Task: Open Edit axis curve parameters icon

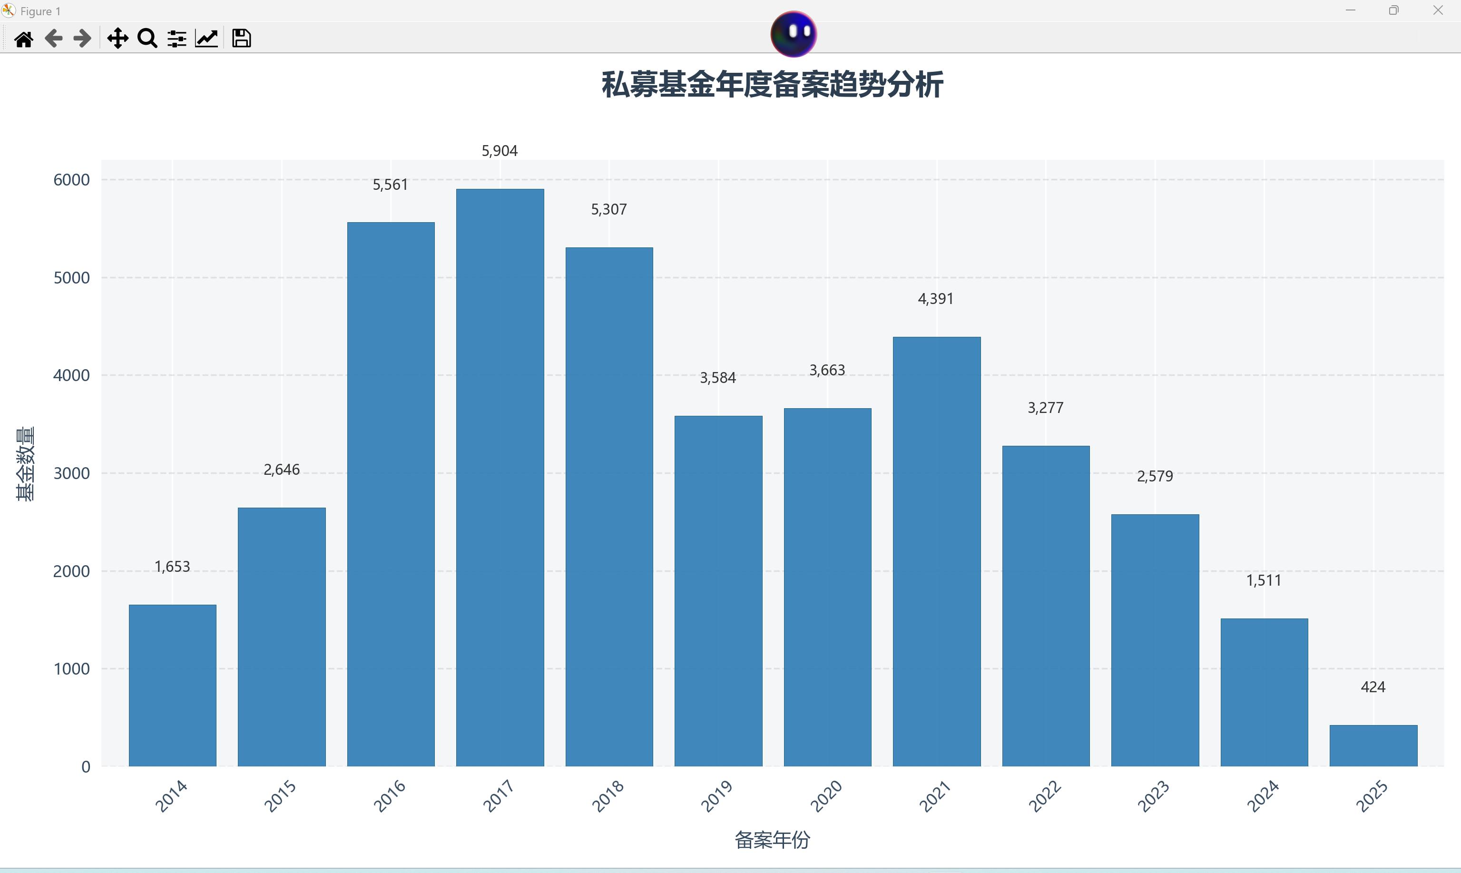Action: click(206, 39)
